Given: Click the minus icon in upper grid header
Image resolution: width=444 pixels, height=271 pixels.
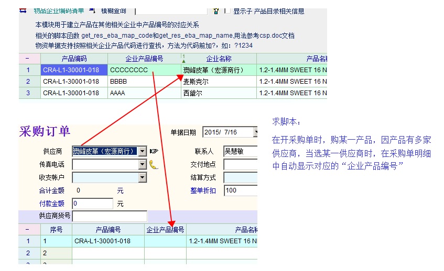Looking at the screenshot, I should click(27, 59).
